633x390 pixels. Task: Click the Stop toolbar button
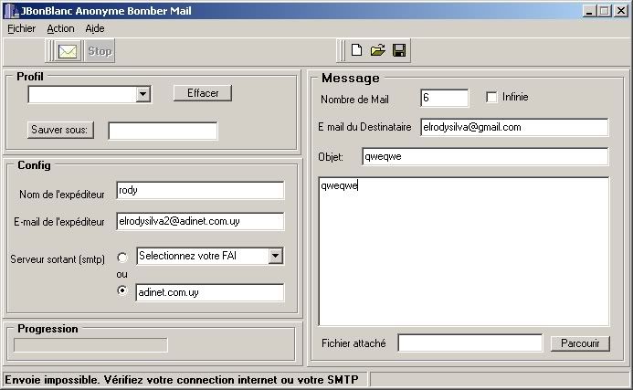point(100,51)
